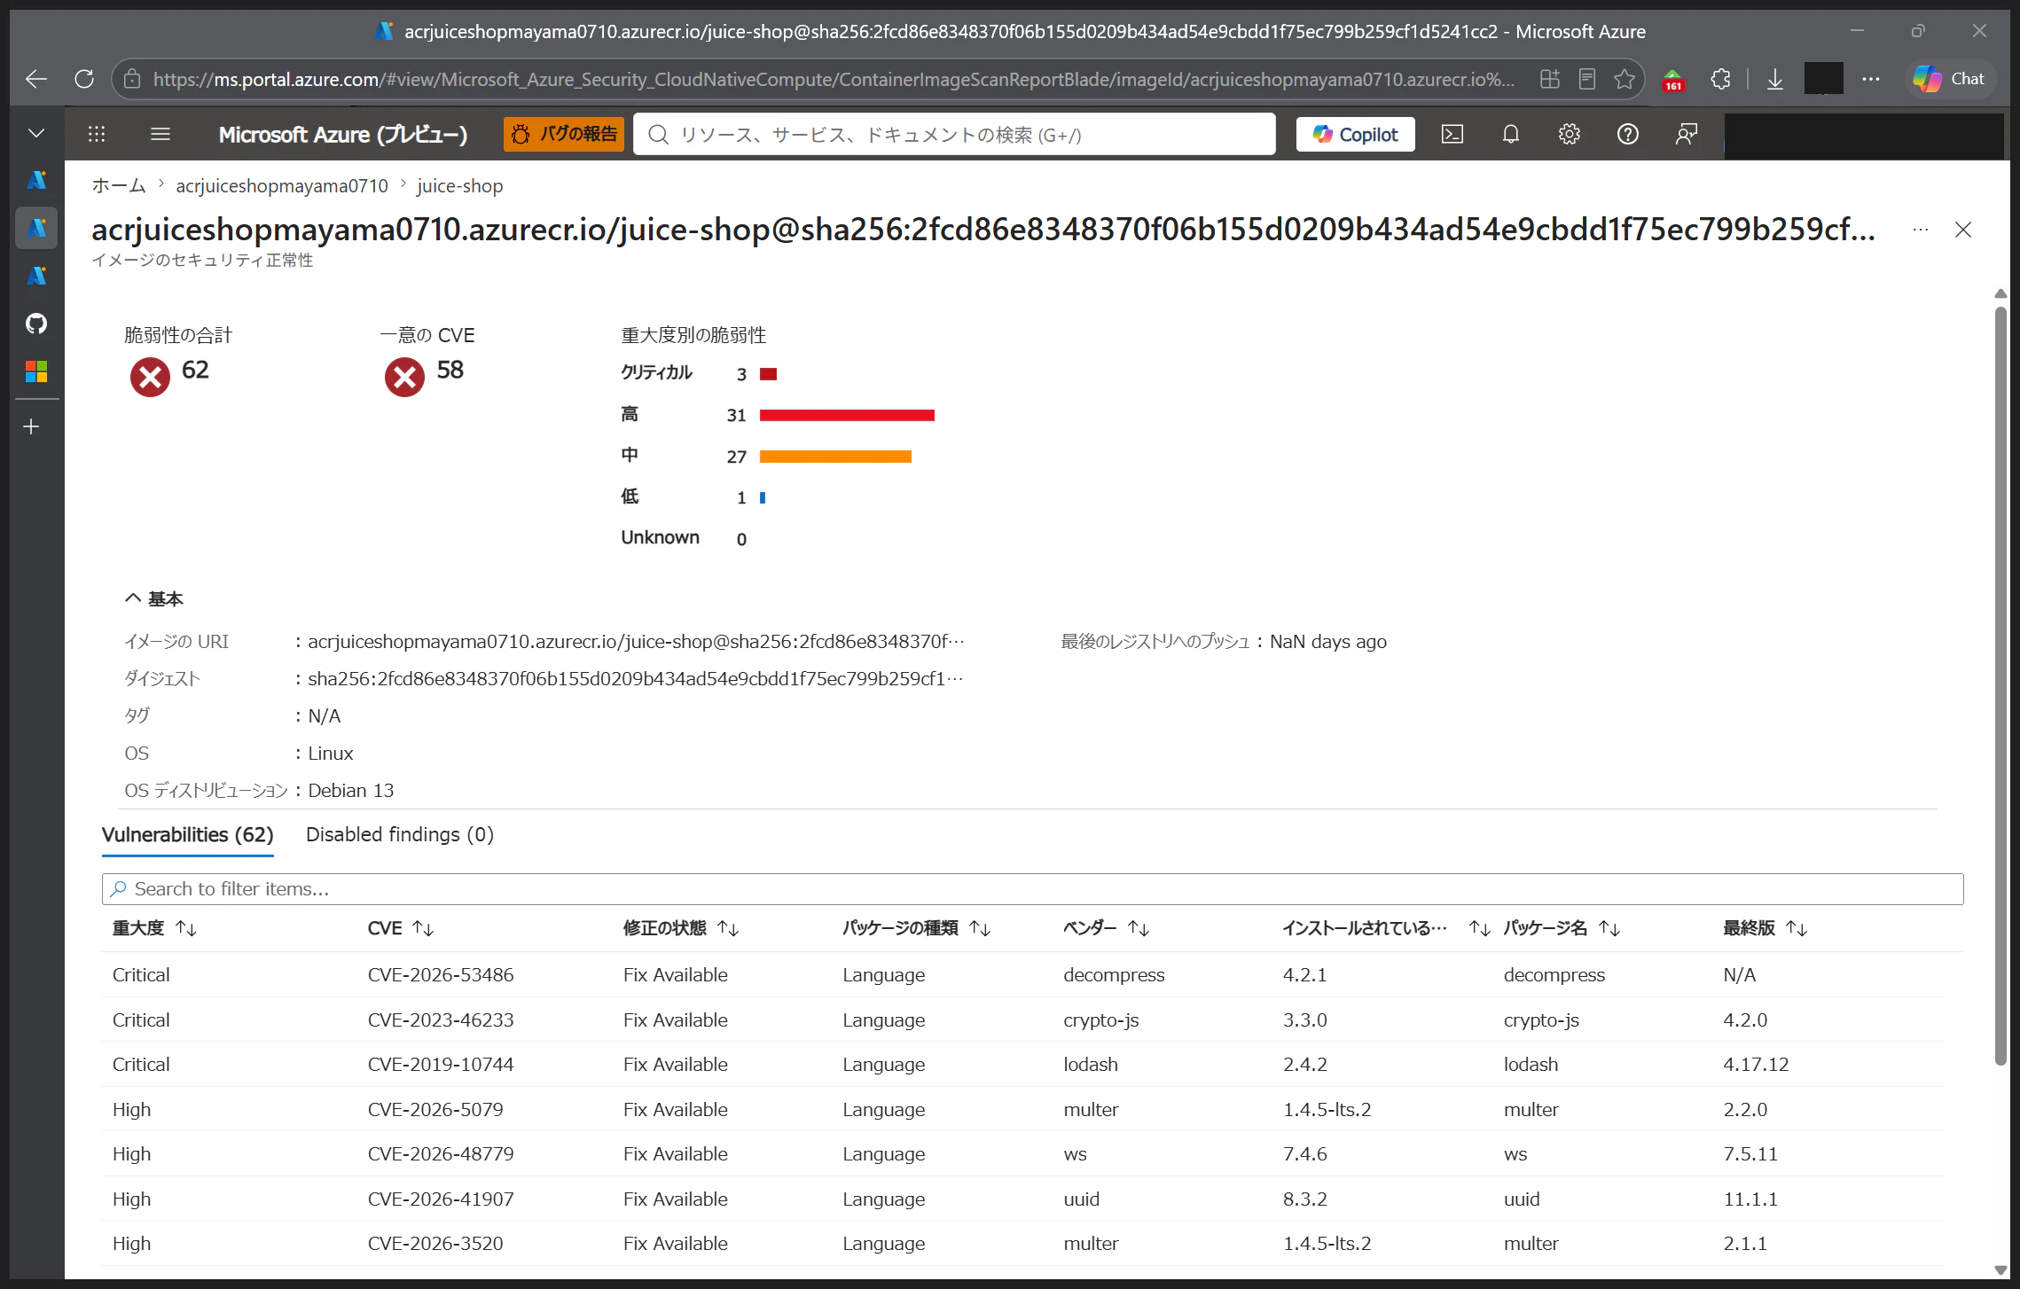
Task: Open acrjuiceshopmayama0710 breadcrumb link
Action: (x=282, y=185)
